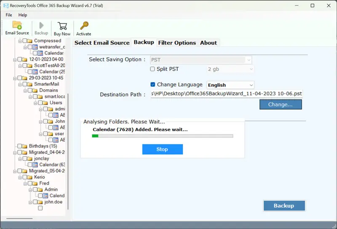The image size is (337, 229).
Task: Click the analysing folders progress bar
Action: [x=163, y=136]
